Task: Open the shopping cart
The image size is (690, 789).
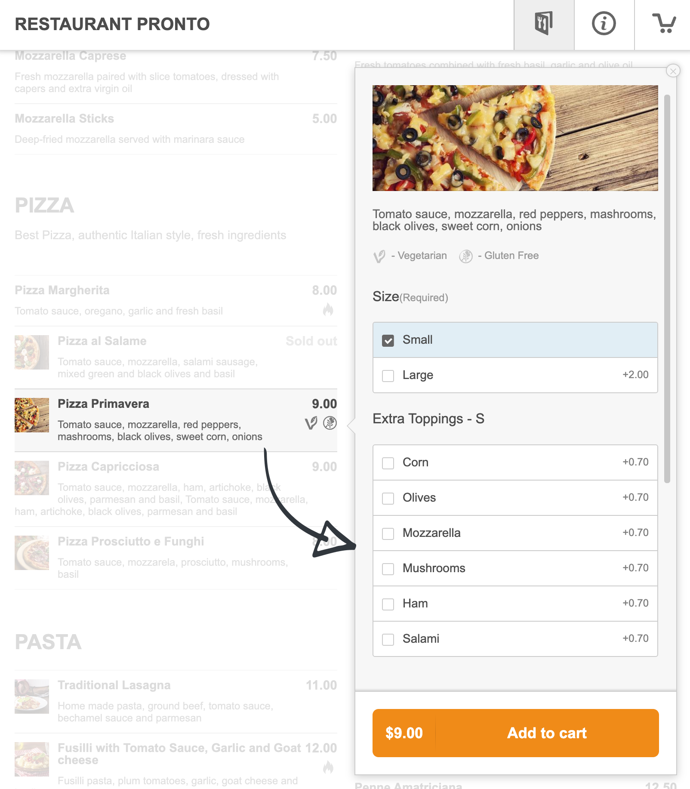Action: [x=664, y=24]
